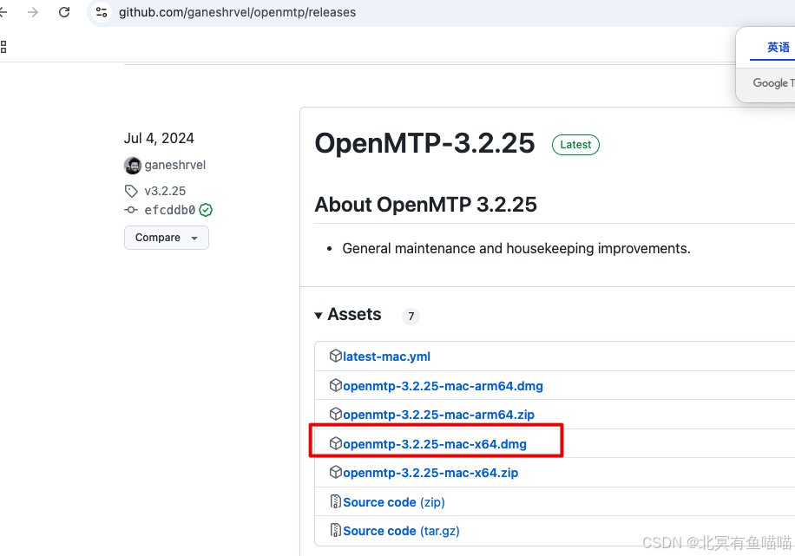Click package icon beside mac-x64.dmg
The image size is (795, 556).
tap(336, 443)
